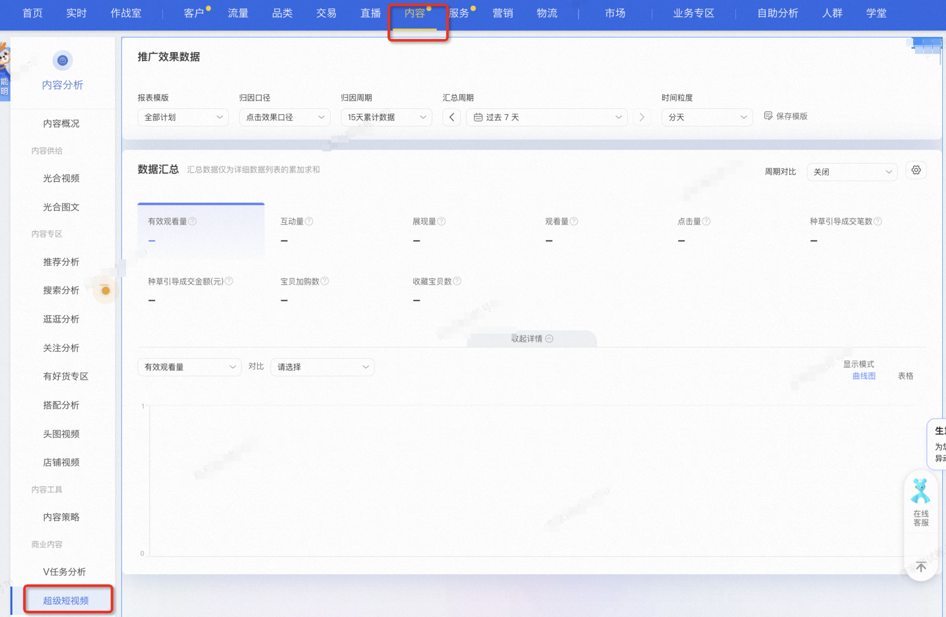Screen dimensions: 946x617
Task: Click the help icon beside 观看量
Action: coord(574,221)
